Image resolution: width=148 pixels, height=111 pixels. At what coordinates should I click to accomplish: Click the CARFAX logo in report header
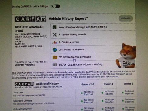pos(30,19)
